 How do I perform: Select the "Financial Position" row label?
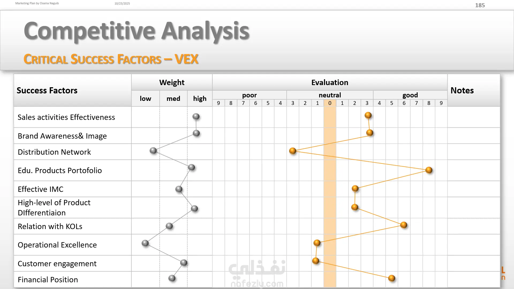click(x=48, y=280)
